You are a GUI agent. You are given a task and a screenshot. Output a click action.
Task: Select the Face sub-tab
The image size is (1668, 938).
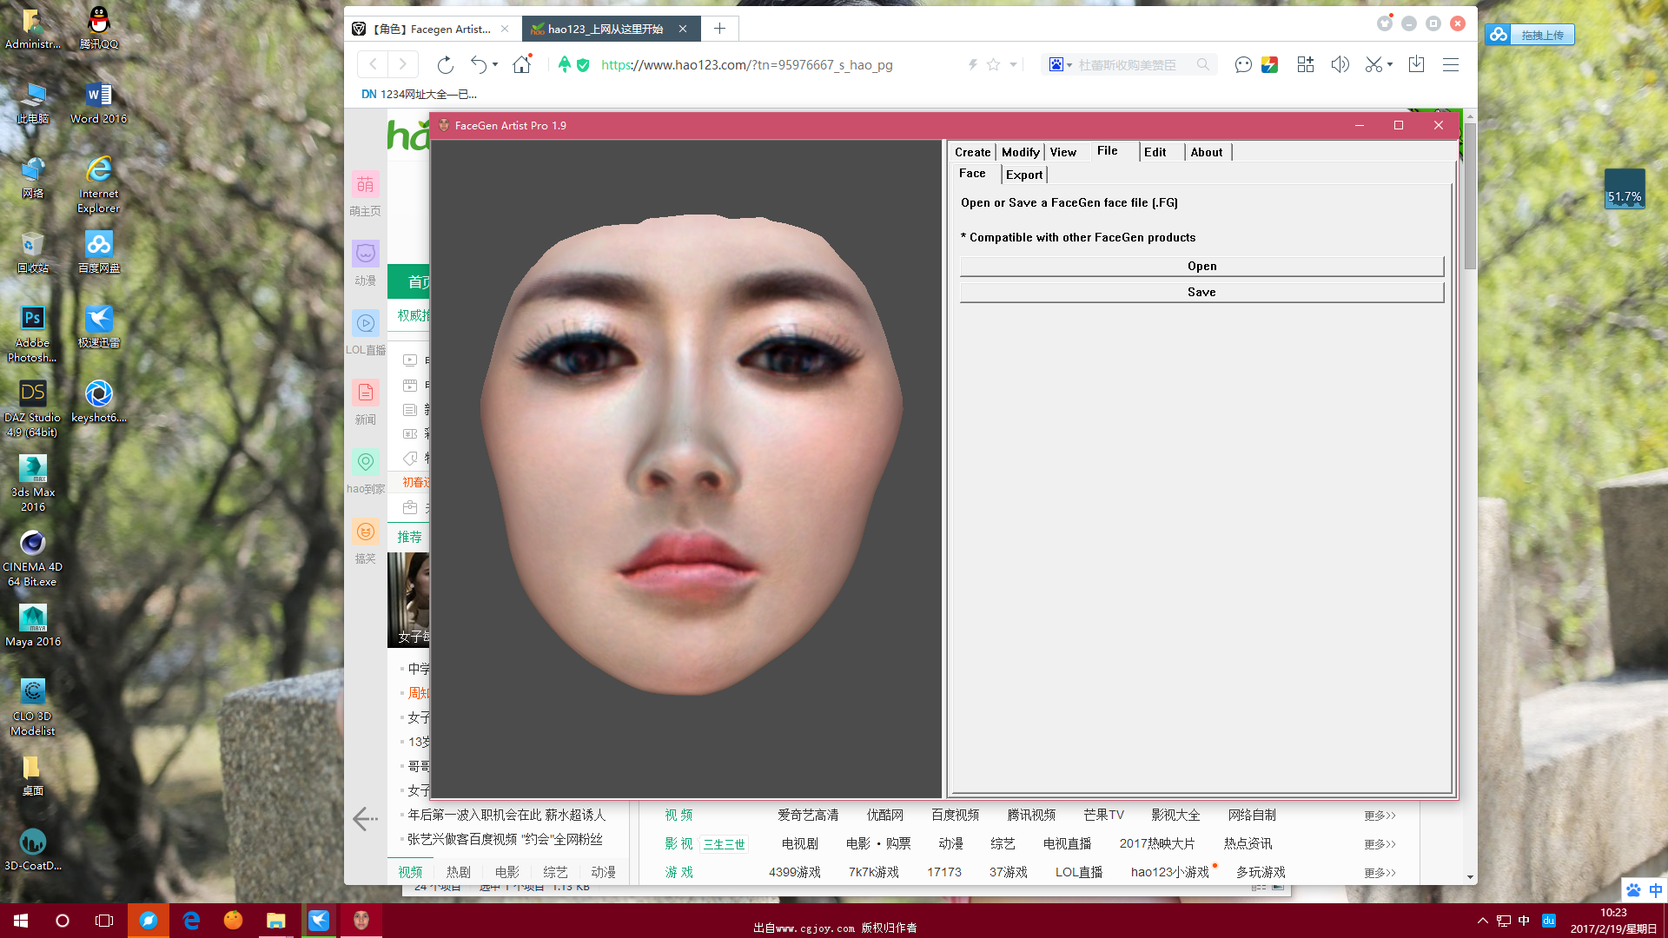(972, 174)
